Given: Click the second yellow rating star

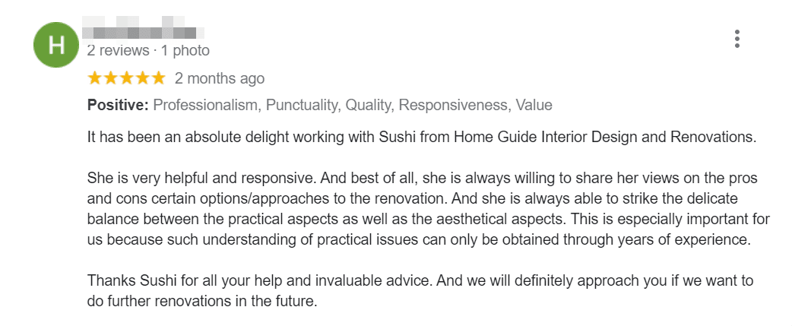Looking at the screenshot, I should click(111, 78).
